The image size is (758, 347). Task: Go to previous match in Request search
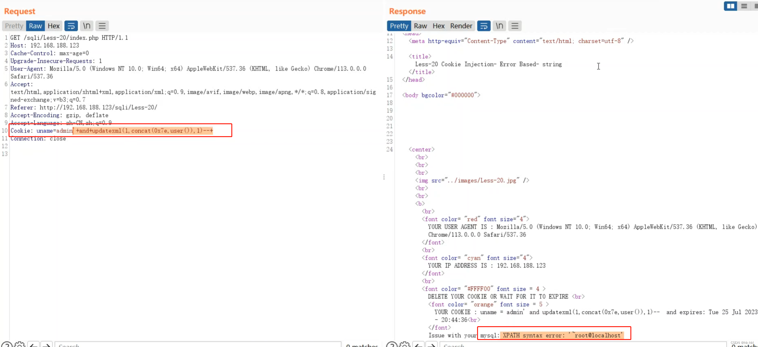click(33, 345)
